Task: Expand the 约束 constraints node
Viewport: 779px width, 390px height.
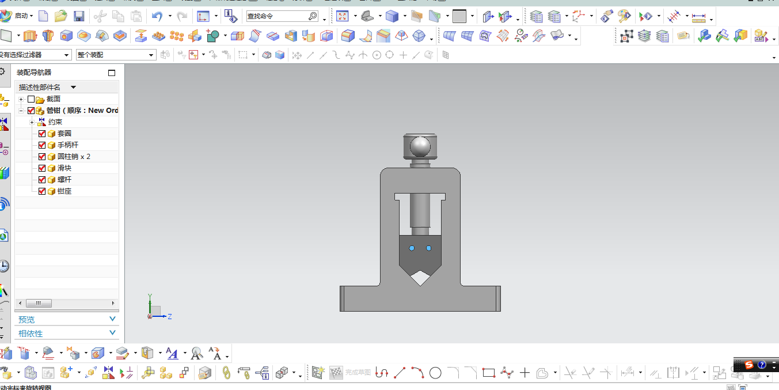Action: click(32, 122)
